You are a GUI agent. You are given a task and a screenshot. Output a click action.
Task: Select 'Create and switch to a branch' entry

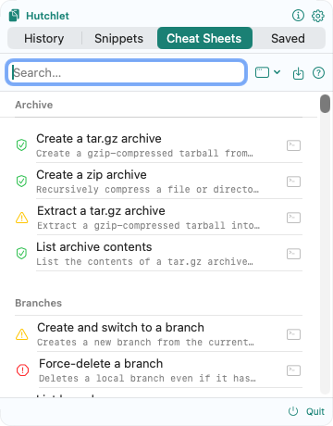(x=158, y=334)
